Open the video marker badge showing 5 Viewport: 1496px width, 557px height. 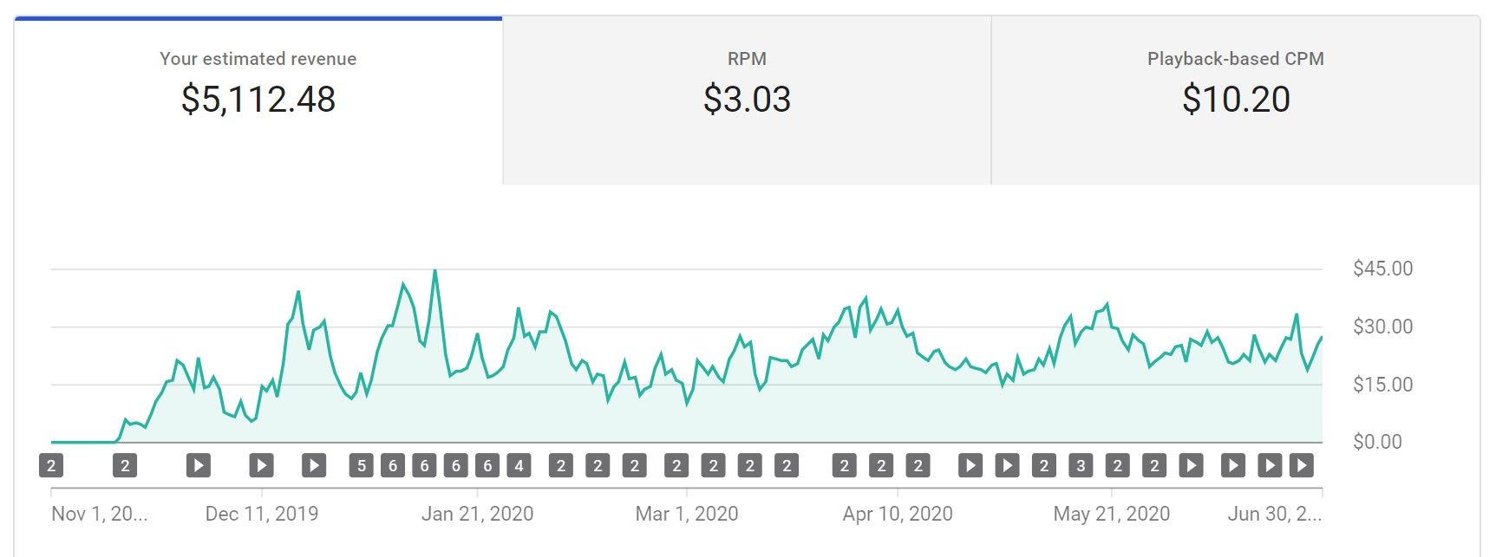pyautogui.click(x=362, y=466)
